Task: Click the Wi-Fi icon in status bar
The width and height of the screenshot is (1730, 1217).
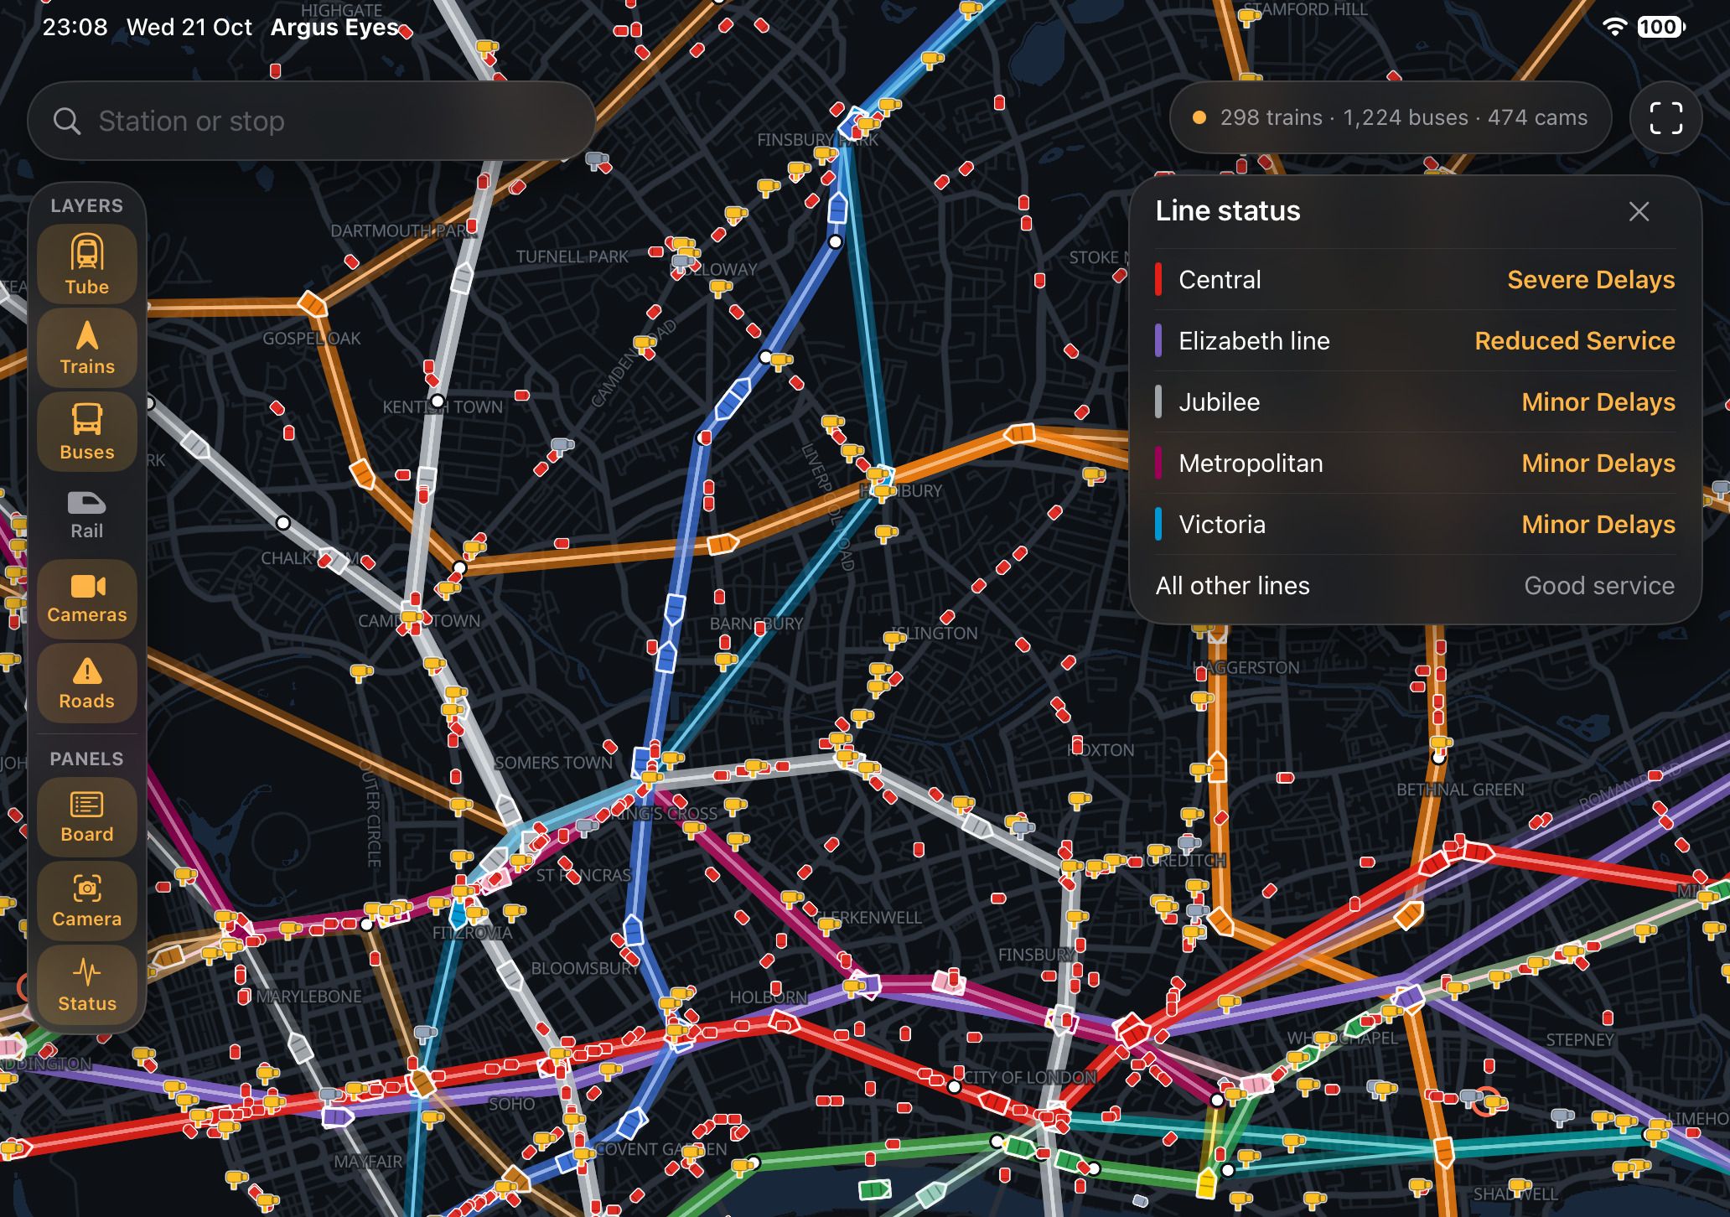Action: coord(1614,27)
